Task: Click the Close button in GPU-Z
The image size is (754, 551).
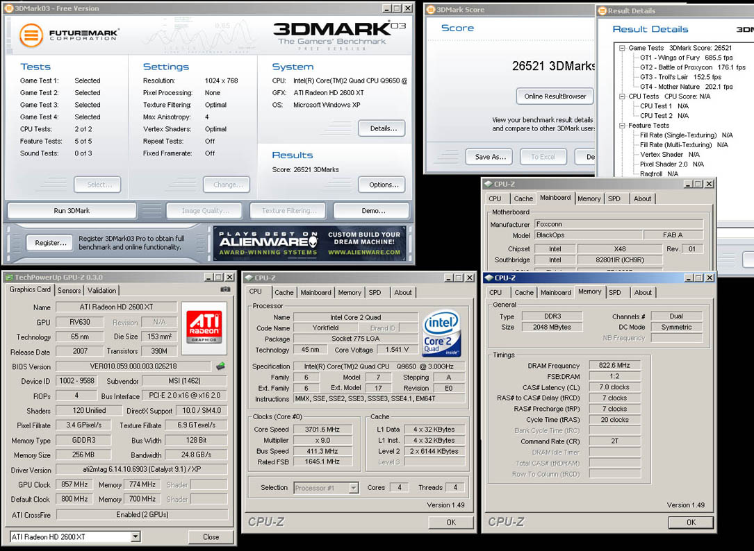Action: pos(211,536)
